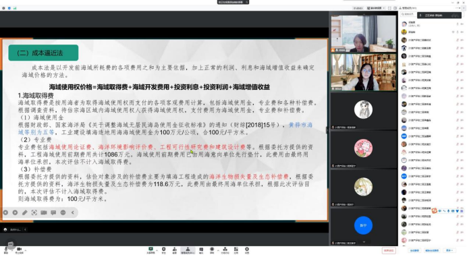Screen dimensions: 467x255
Task: Open the subtitles comment bubble on slide
Action: pos(53,213)
